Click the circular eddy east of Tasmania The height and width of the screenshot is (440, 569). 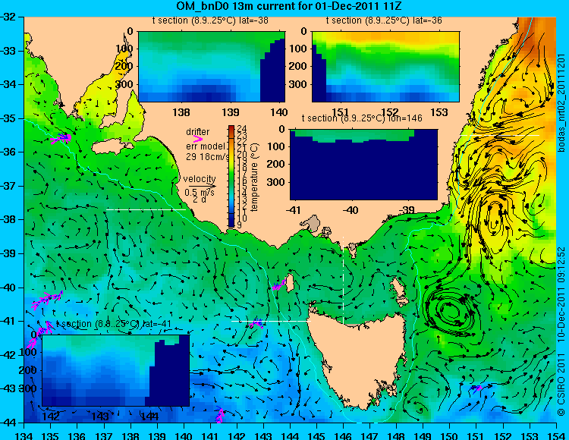coord(452,310)
